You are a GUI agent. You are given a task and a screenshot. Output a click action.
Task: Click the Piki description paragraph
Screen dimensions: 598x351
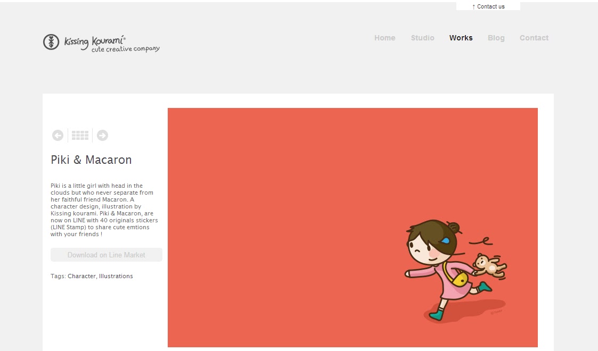coord(104,210)
